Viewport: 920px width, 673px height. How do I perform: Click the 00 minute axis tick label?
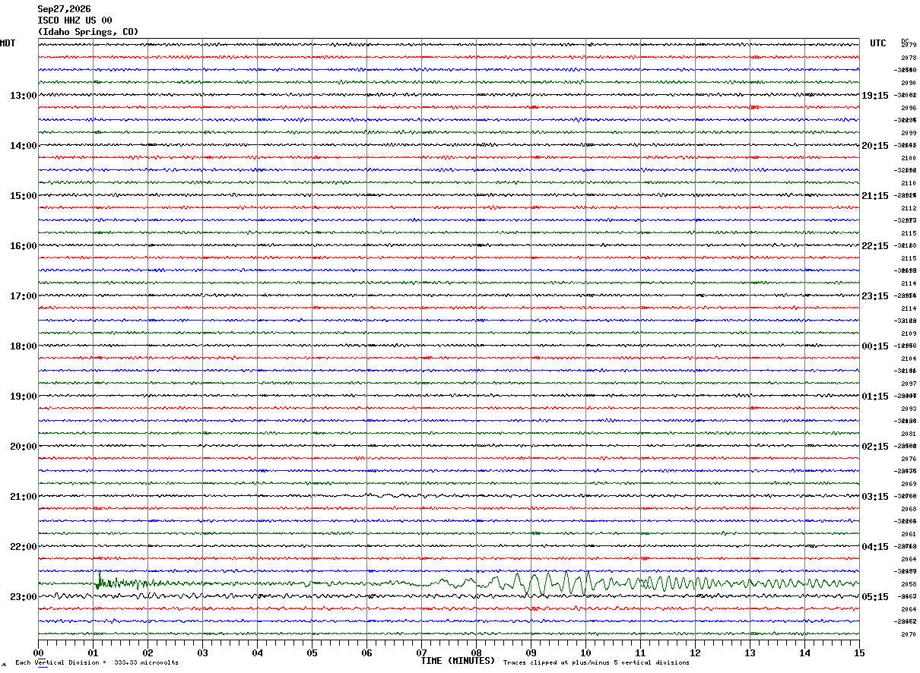[x=39, y=652]
